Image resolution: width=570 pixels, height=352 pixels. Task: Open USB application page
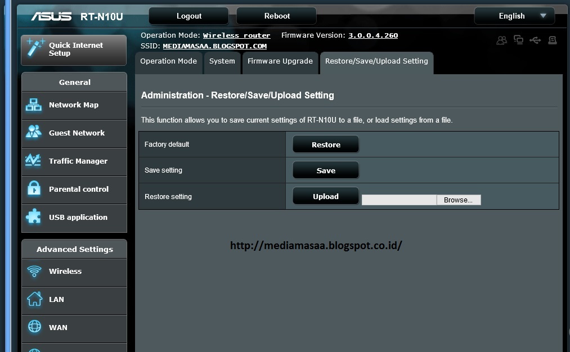pos(74,218)
